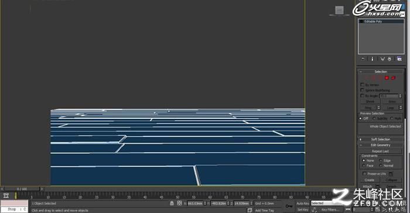Click the ViewCube in the viewport corner
The width and height of the screenshot is (410, 213).
(339, 11)
